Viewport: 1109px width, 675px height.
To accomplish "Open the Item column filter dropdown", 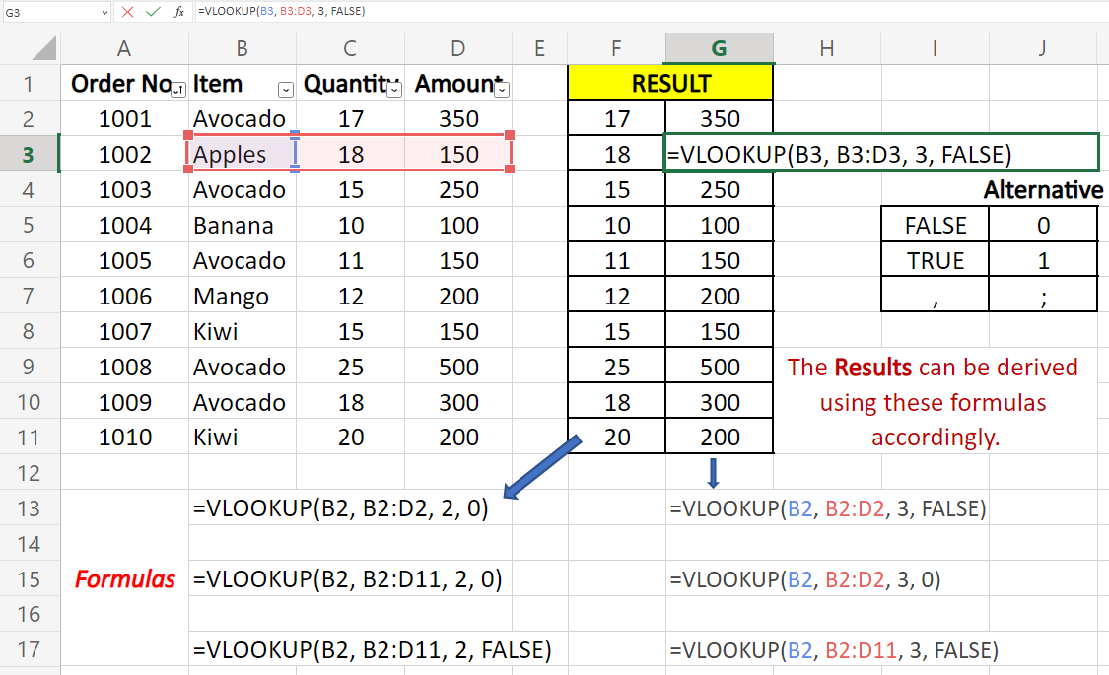I will [286, 90].
